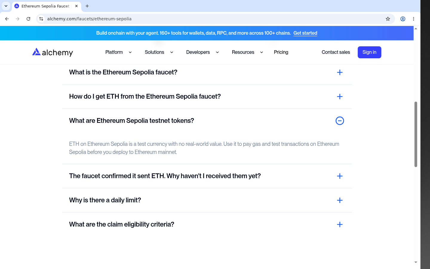The height and width of the screenshot is (269, 430).
Task: Open a new browser tab
Action: pos(87,6)
